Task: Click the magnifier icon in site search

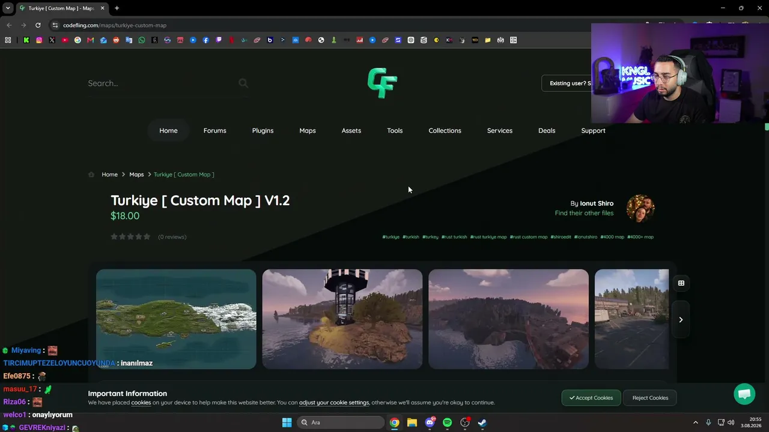Action: pos(243,83)
